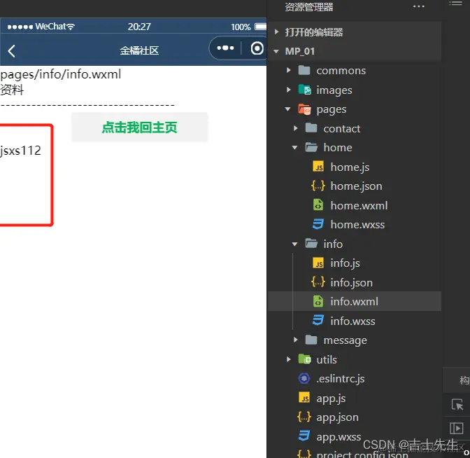The image size is (470, 458).
Task: Click the home folder icon
Action: click(x=311, y=147)
